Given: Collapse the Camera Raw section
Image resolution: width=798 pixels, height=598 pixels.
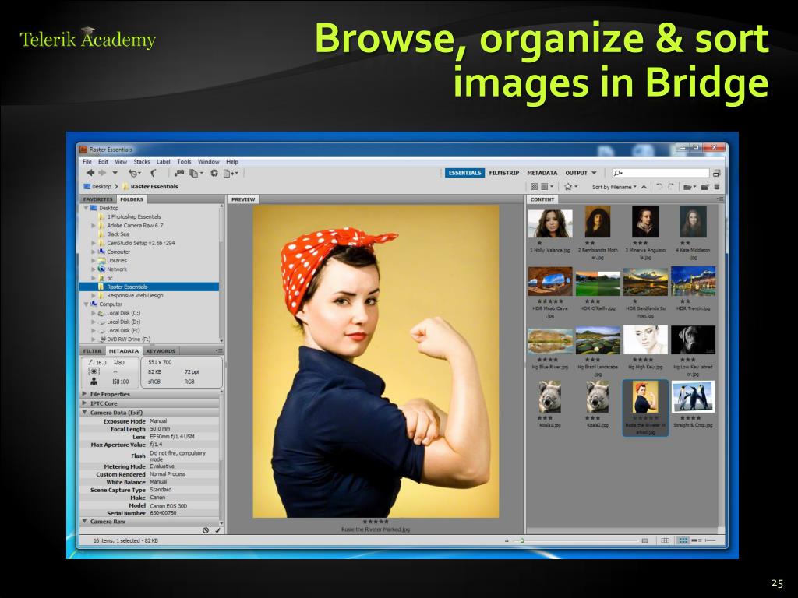Looking at the screenshot, I should pyautogui.click(x=84, y=521).
